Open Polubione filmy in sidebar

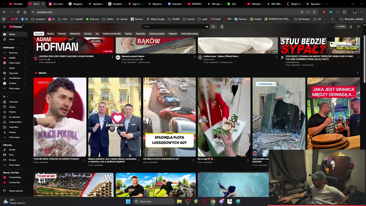point(14,122)
